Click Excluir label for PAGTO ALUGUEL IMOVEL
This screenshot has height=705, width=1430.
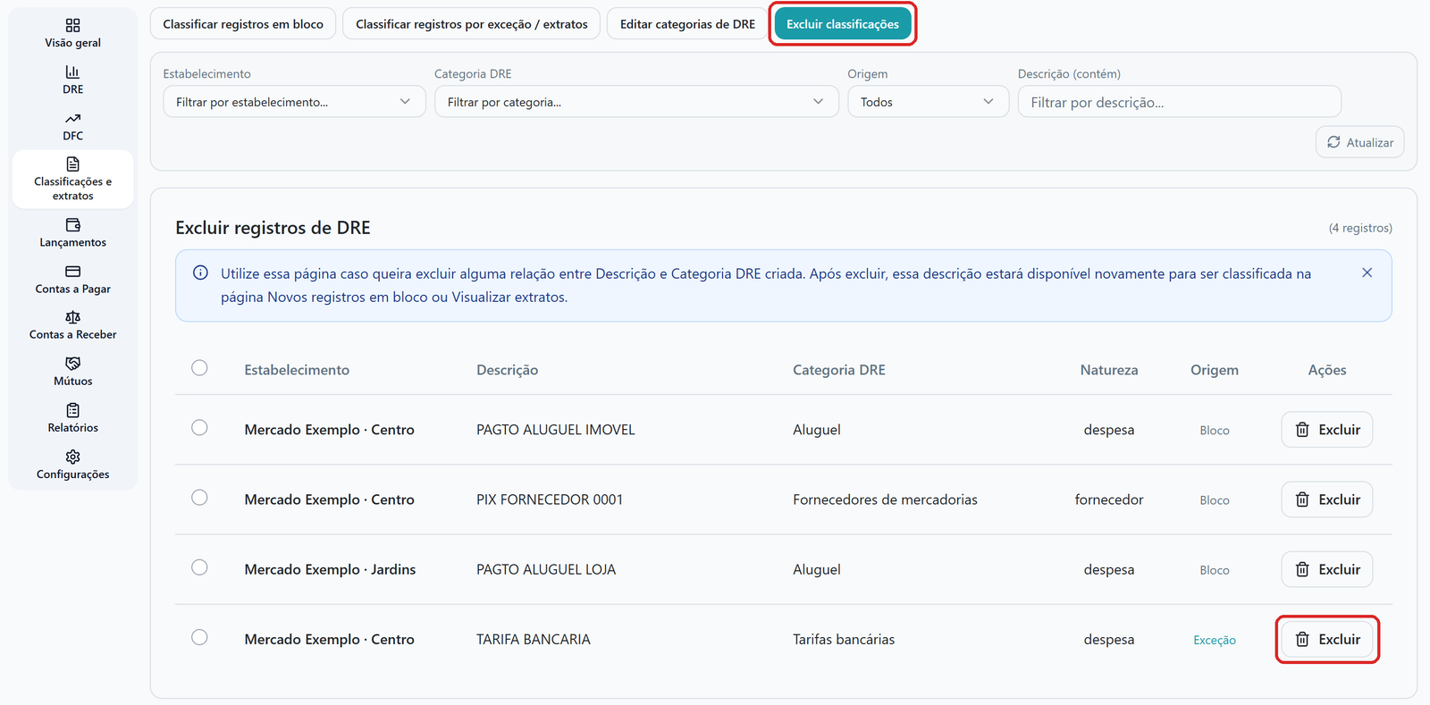point(1339,430)
